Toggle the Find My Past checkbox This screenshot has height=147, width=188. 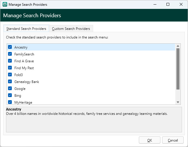(10, 68)
